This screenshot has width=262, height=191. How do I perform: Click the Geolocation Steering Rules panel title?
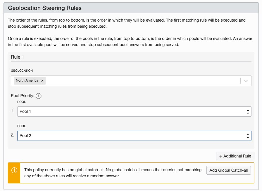[x=45, y=8]
